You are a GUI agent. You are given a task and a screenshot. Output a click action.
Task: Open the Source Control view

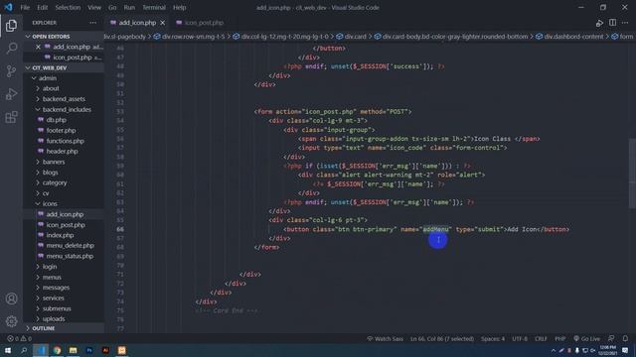click(11, 71)
